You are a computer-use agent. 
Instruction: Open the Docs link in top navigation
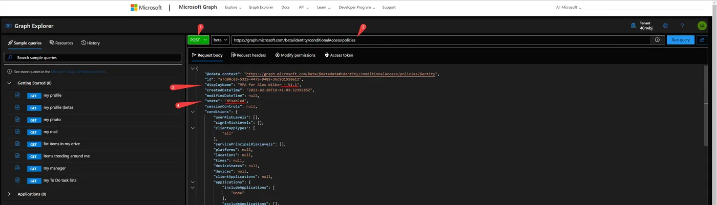[285, 8]
